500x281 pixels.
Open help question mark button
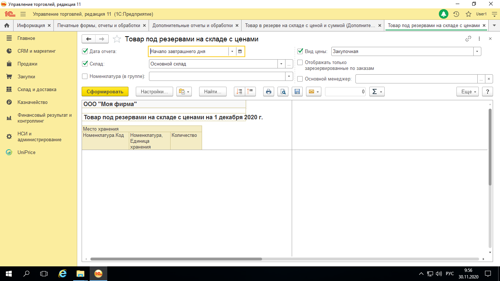click(x=487, y=91)
